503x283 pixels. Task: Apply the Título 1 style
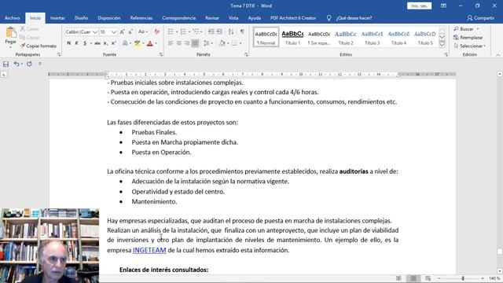292,37
